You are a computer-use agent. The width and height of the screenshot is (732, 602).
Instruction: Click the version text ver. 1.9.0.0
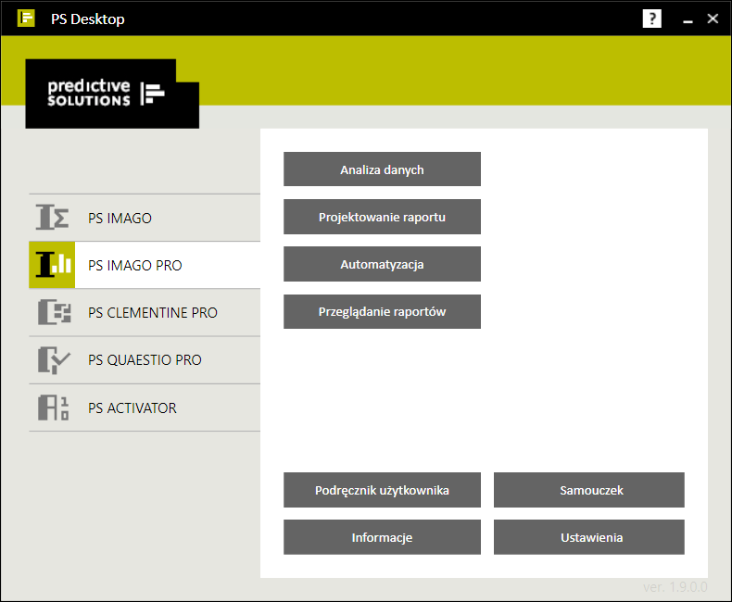pyautogui.click(x=675, y=587)
